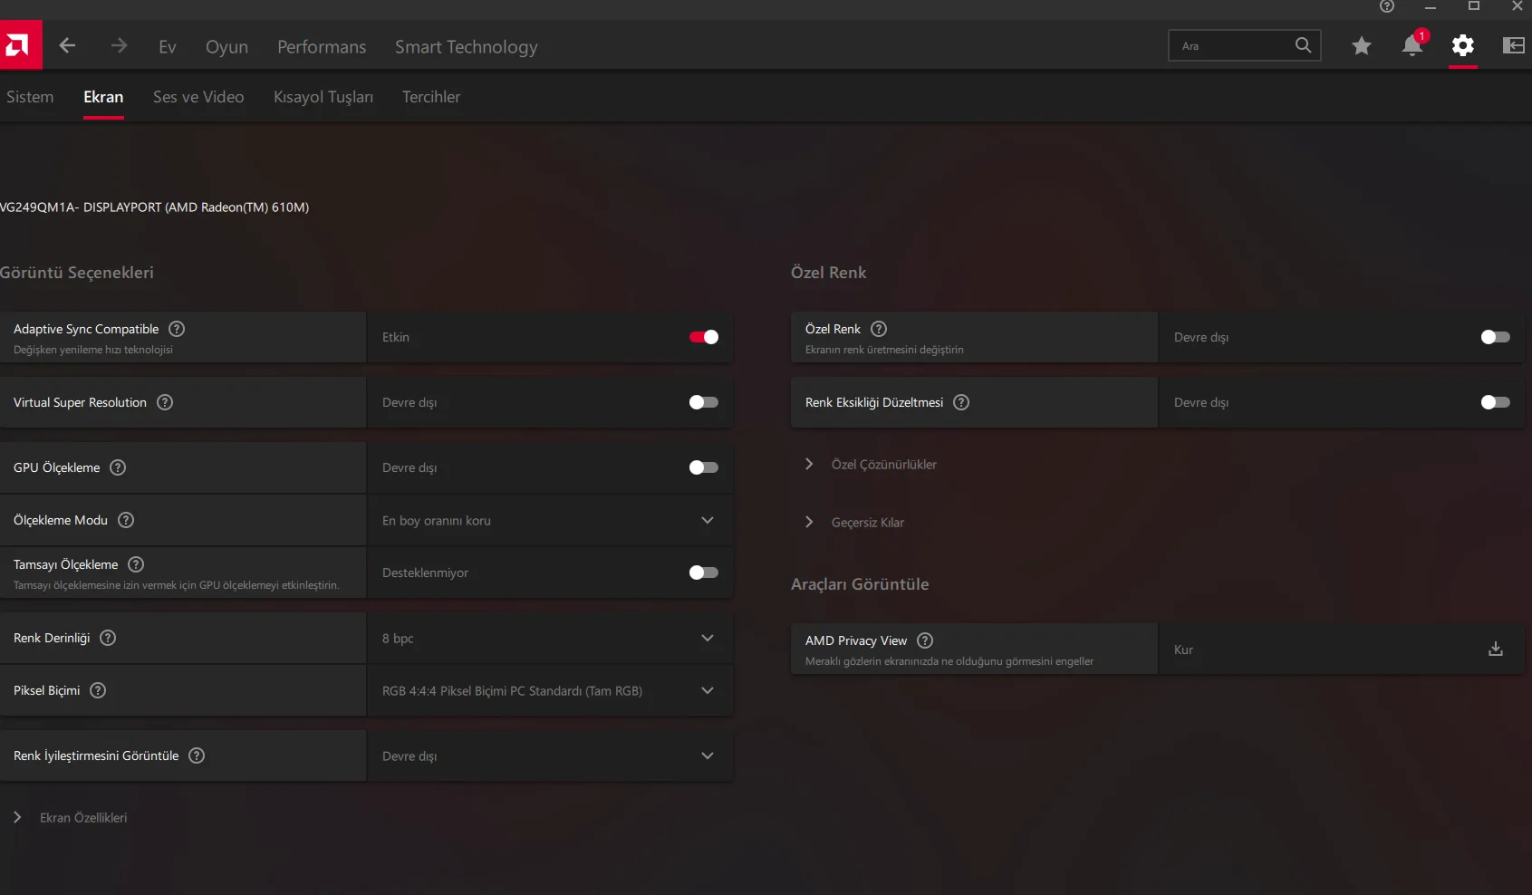1532x895 pixels.
Task: Click the search magnifier icon
Action: [1303, 45]
